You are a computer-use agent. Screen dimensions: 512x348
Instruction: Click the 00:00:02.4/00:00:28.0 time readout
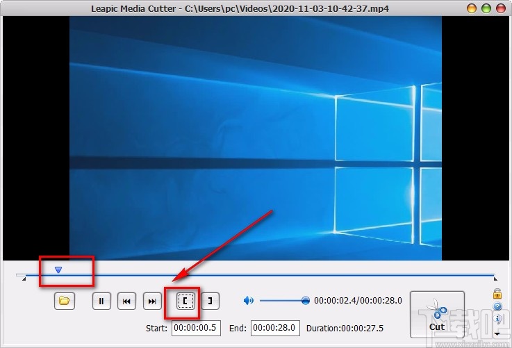click(x=358, y=300)
